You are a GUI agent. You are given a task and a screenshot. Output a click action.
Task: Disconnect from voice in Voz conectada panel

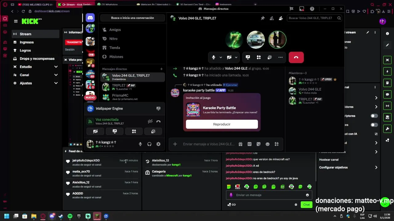[x=158, y=122]
